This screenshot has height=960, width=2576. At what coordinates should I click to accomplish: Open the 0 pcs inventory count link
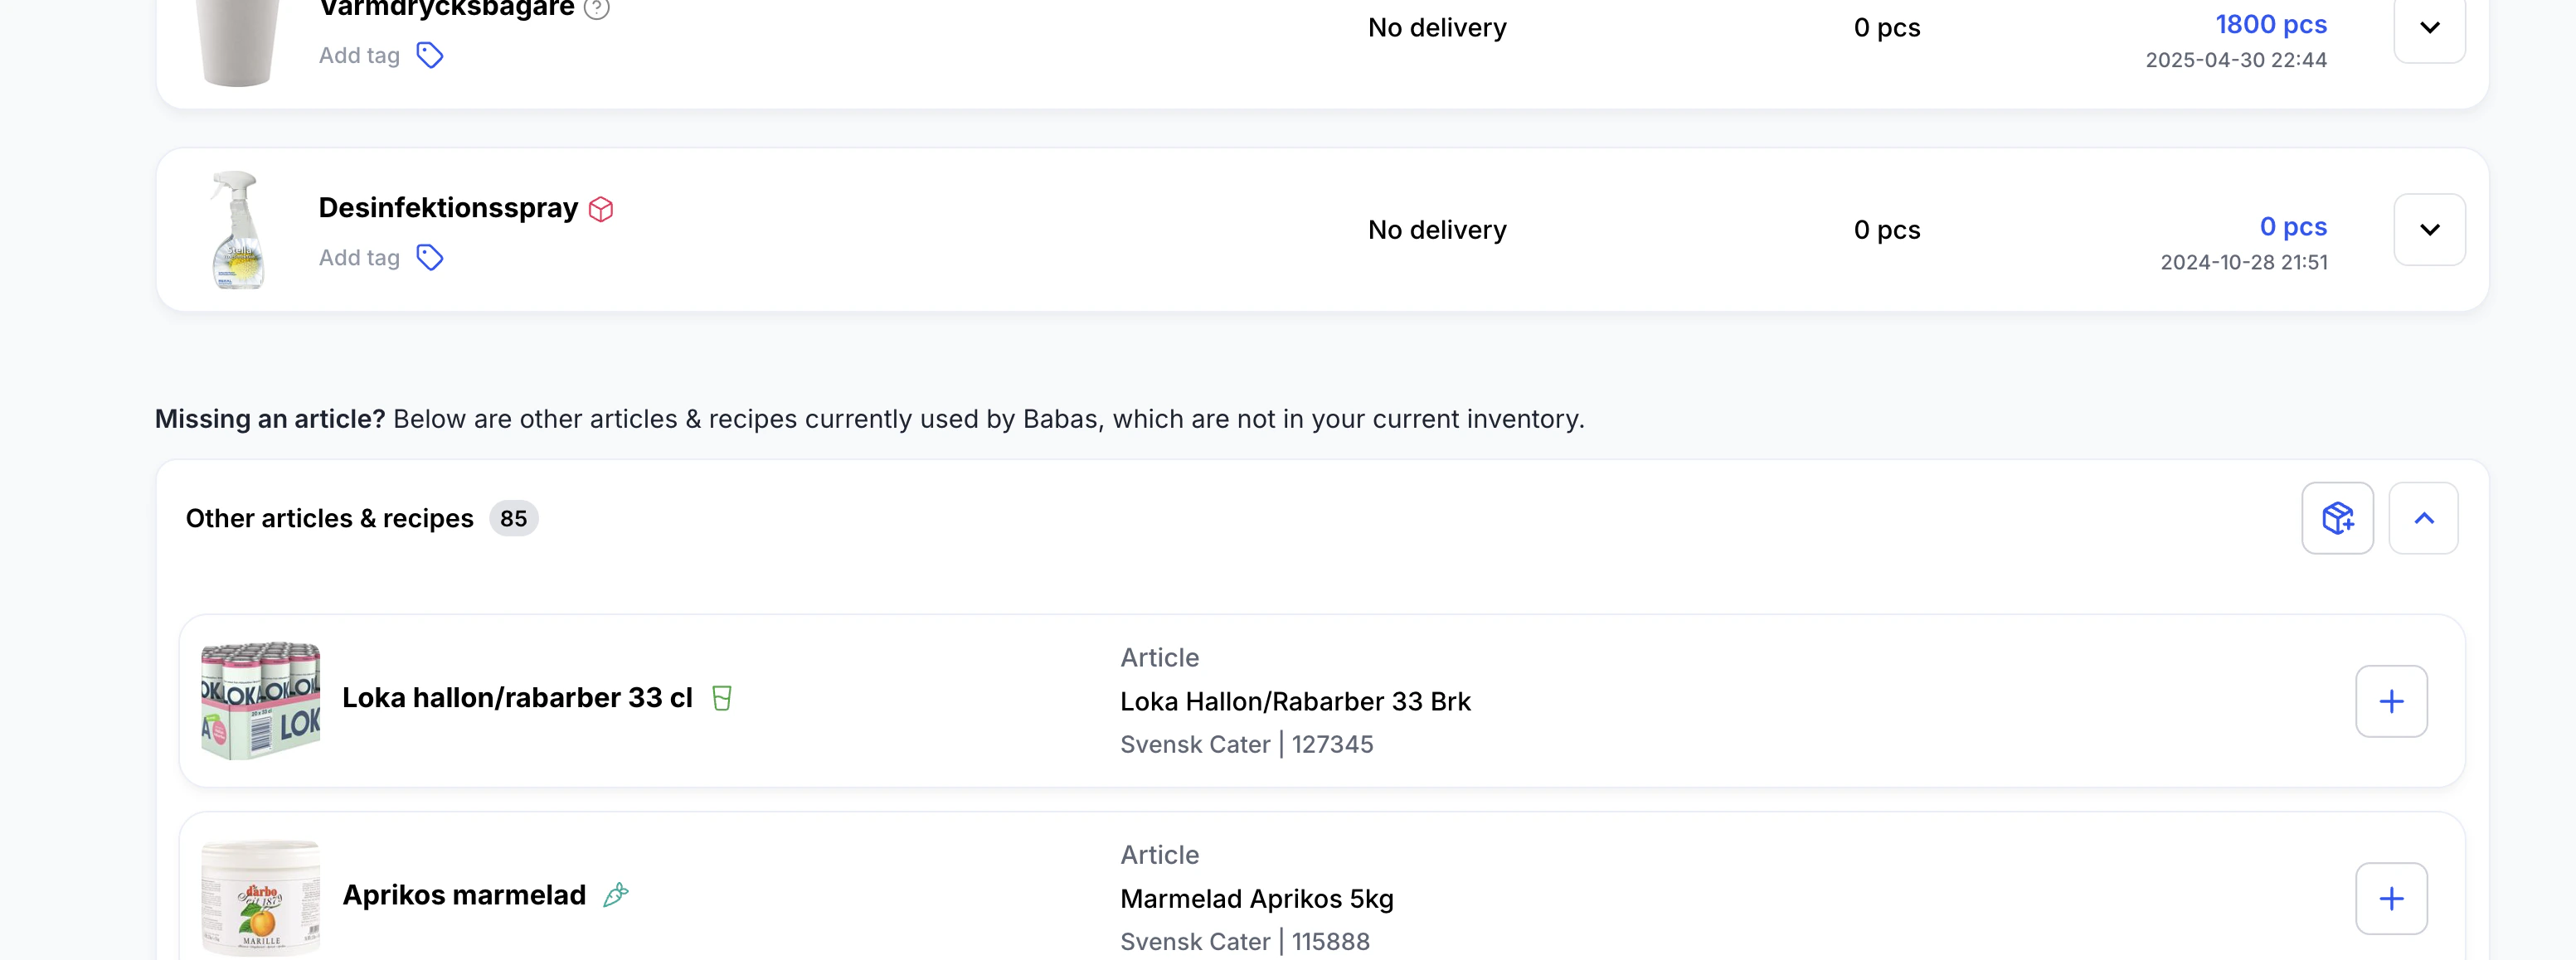(x=2293, y=226)
